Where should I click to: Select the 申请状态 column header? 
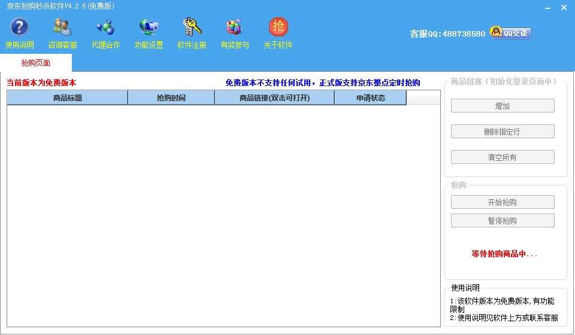coord(370,98)
